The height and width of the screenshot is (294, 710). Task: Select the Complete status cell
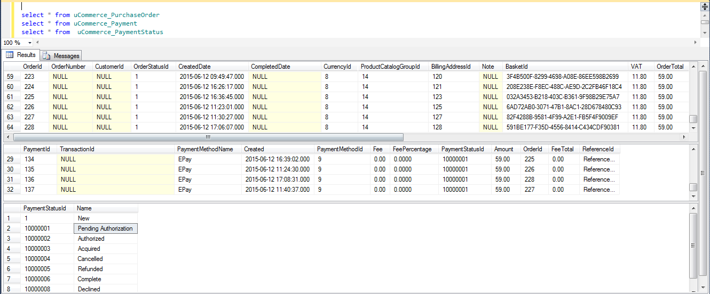click(106, 279)
